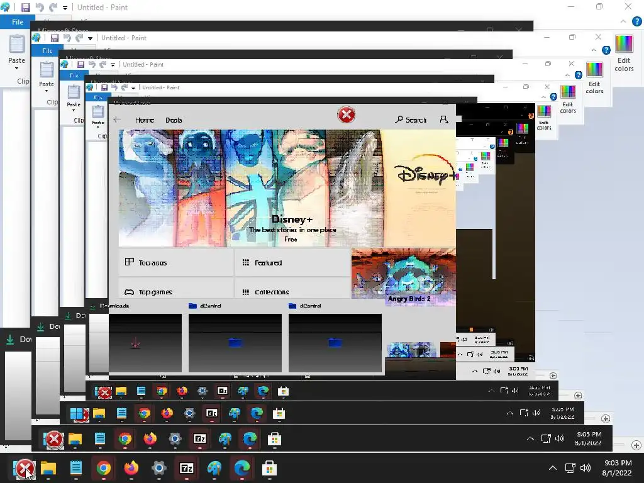Click Save icon in first nested Paint screenshot title bar
644x483 pixels.
[x=55, y=38]
